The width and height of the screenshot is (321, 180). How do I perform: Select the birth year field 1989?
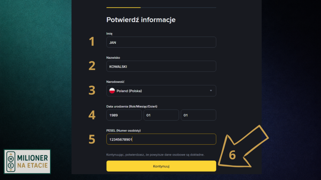pos(124,115)
